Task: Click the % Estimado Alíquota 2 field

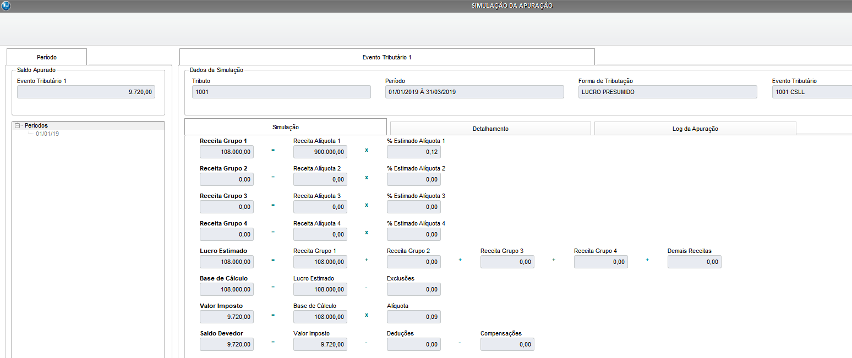Action: point(414,179)
